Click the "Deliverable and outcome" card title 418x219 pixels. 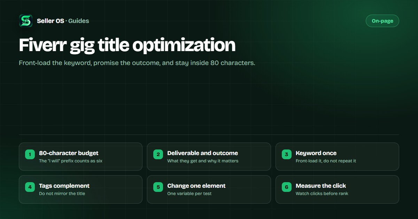pyautogui.click(x=203, y=153)
